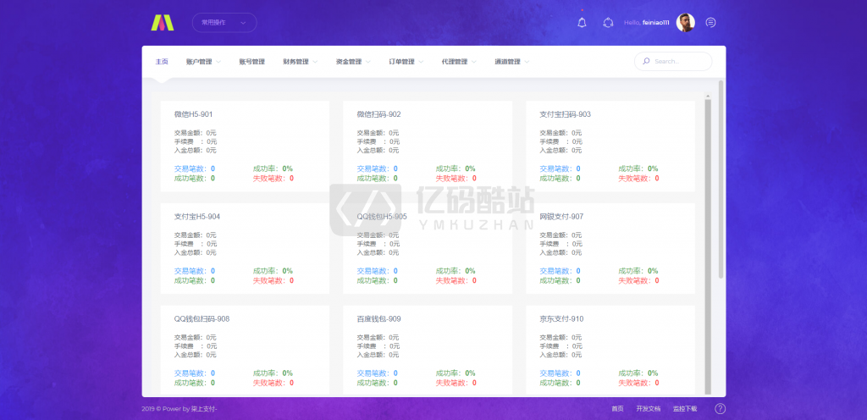Expand the 财务管理 menu
The width and height of the screenshot is (867, 420).
300,62
